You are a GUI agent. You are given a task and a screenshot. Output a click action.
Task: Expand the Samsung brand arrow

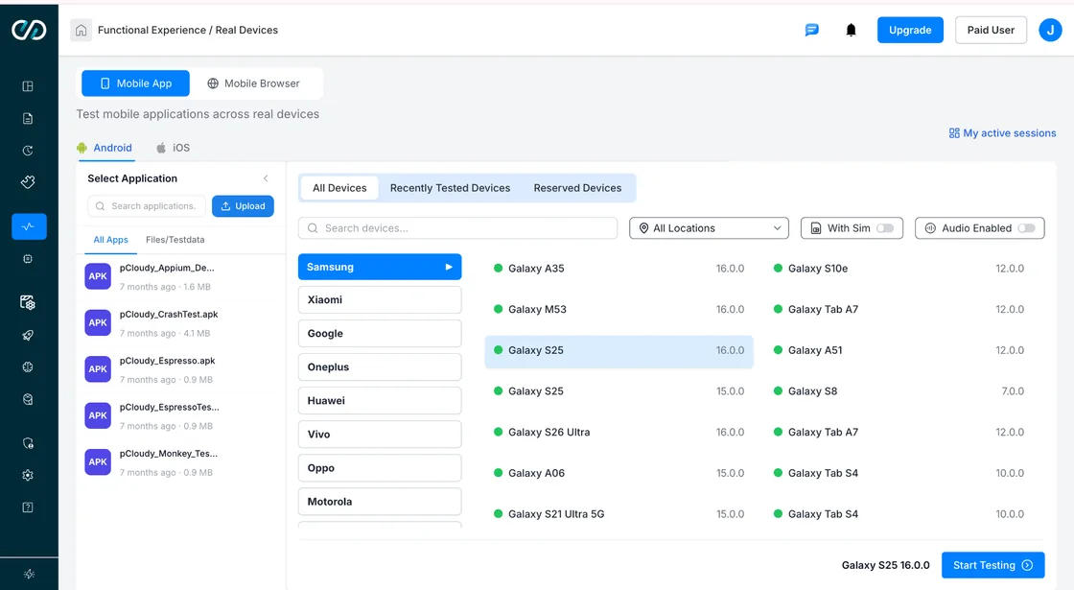(449, 268)
